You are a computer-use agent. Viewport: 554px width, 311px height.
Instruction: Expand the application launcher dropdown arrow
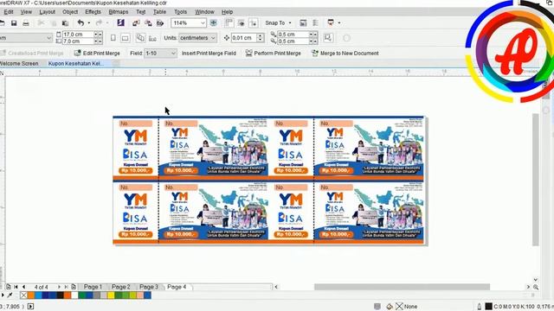coord(339,23)
